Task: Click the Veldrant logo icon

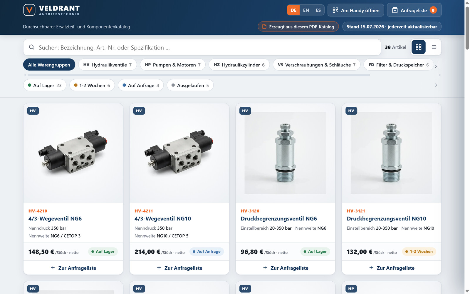Action: pos(29,10)
